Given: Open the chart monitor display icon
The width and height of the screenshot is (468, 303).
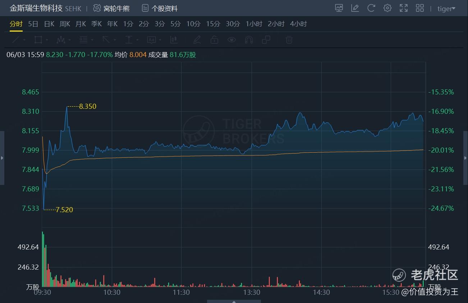Looking at the screenshot, I should [x=339, y=8].
